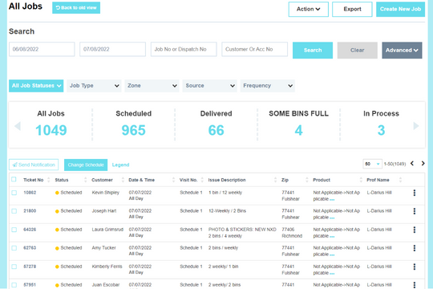Check the box for ticket 10862
The height and width of the screenshot is (289, 433).
pyautogui.click(x=14, y=193)
